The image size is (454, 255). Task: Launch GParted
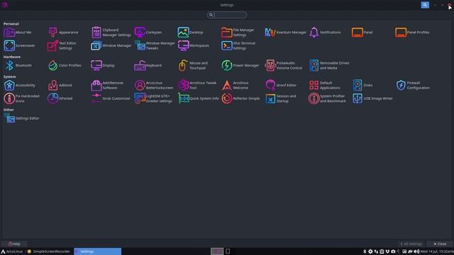coord(60,98)
